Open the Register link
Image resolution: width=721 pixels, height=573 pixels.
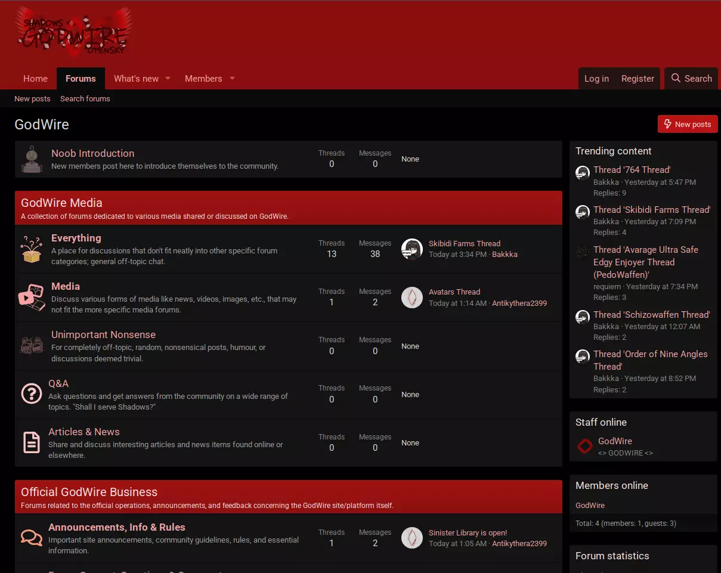[638, 79]
